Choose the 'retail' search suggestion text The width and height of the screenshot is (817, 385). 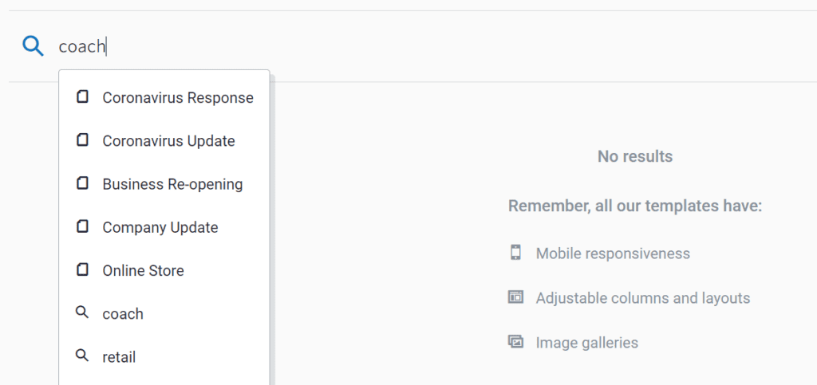point(119,357)
